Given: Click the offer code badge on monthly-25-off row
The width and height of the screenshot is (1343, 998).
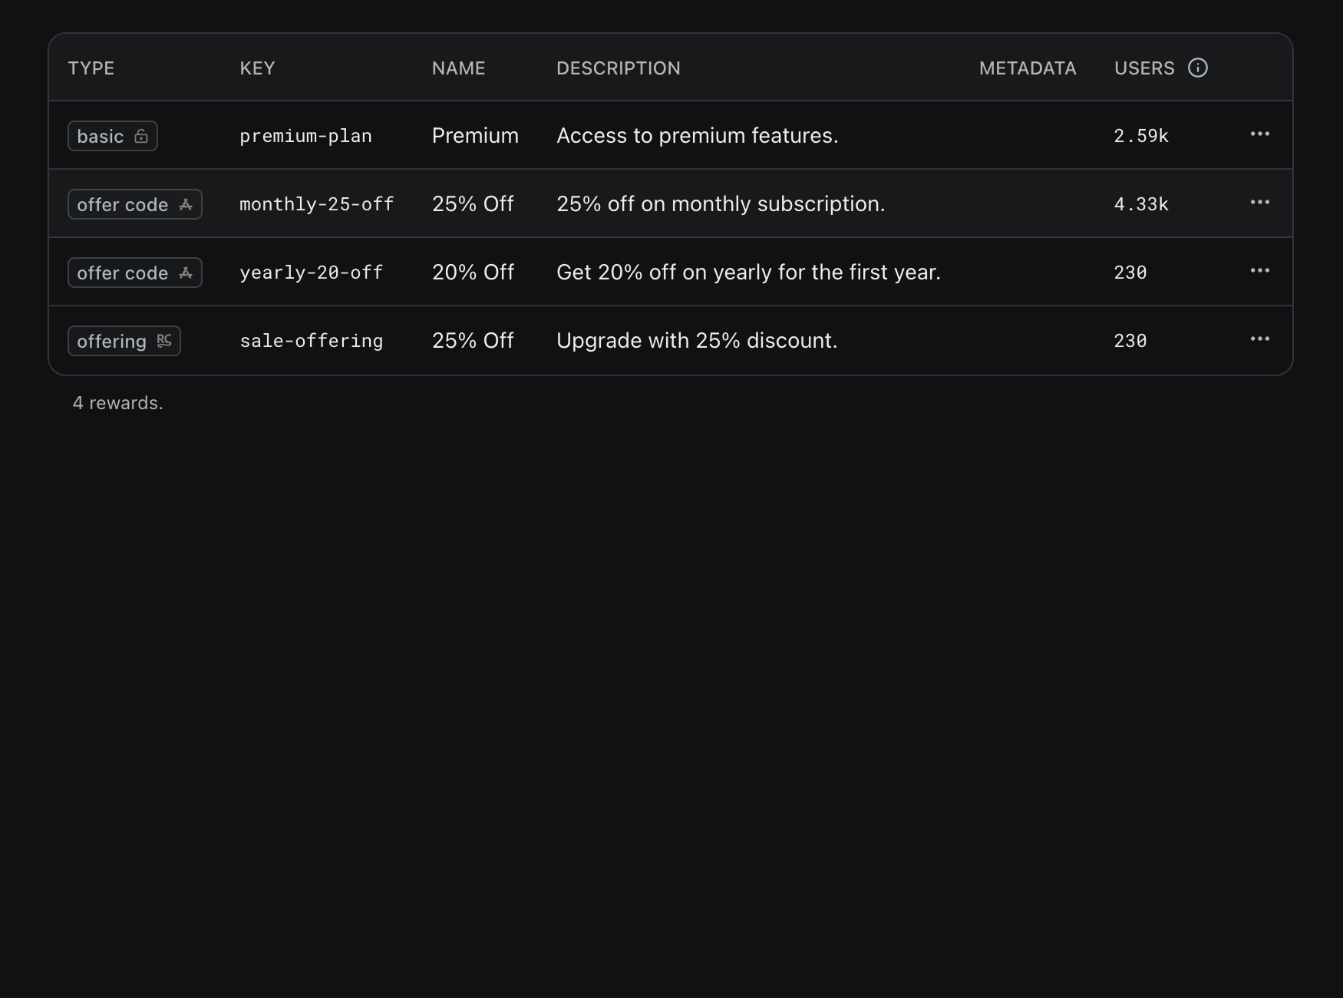Looking at the screenshot, I should tap(134, 204).
